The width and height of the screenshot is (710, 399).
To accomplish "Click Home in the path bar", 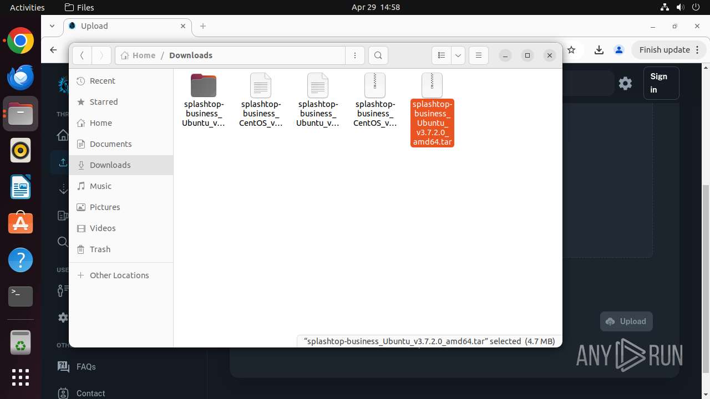I will point(138,55).
